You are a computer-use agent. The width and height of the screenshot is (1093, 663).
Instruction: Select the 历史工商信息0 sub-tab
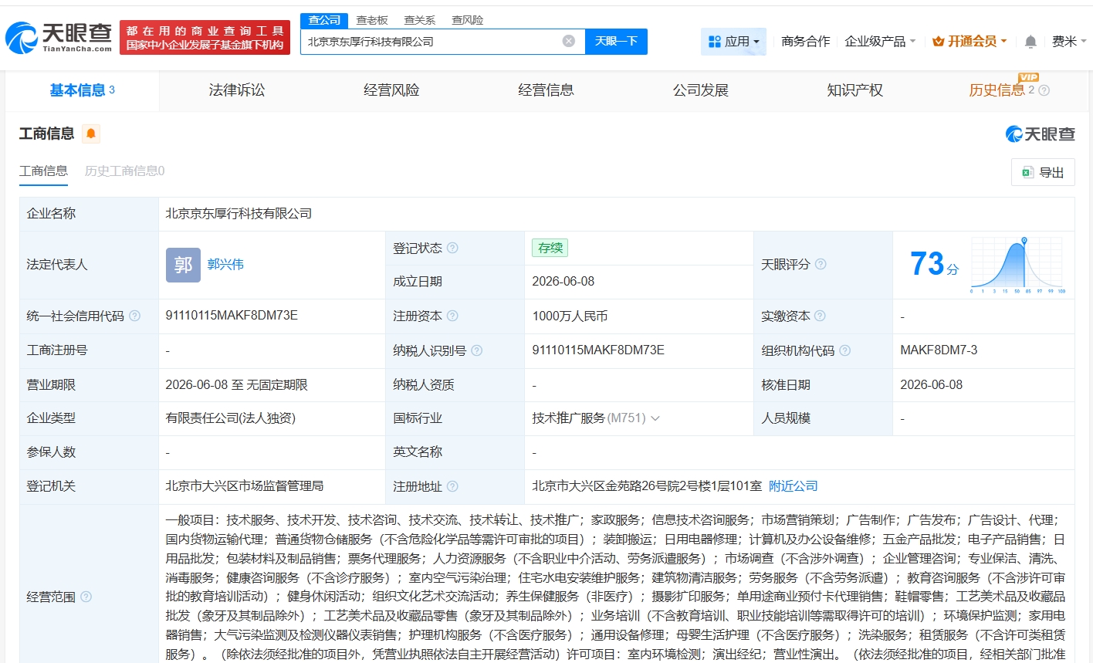tap(124, 171)
